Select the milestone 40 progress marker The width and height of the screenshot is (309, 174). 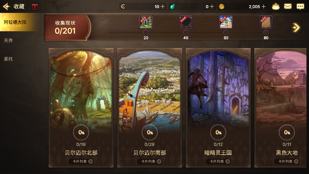186,32
